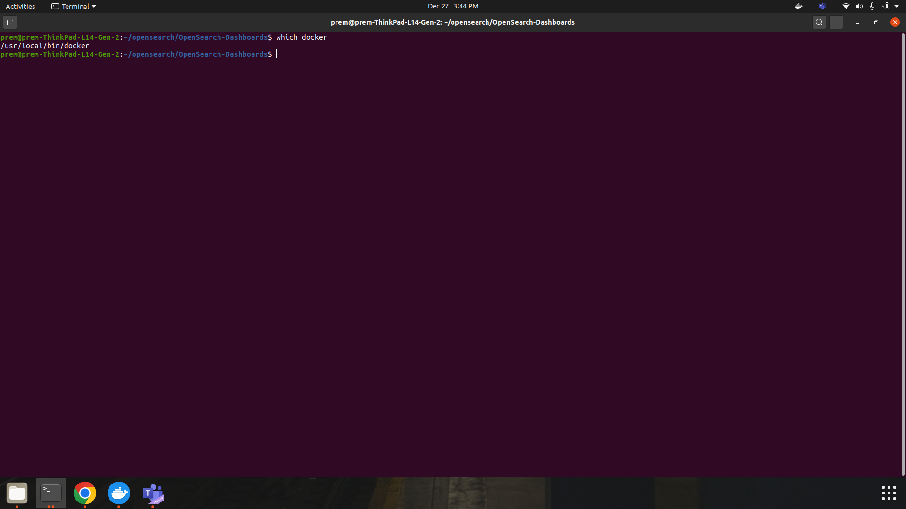The width and height of the screenshot is (906, 509).
Task: Select the Terminal icon in the dock
Action: pyautogui.click(x=50, y=494)
